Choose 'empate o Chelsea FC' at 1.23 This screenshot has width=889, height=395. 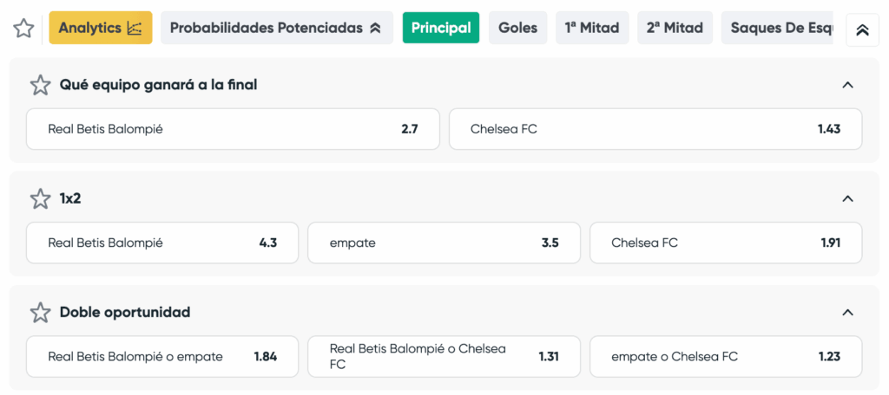click(x=727, y=357)
